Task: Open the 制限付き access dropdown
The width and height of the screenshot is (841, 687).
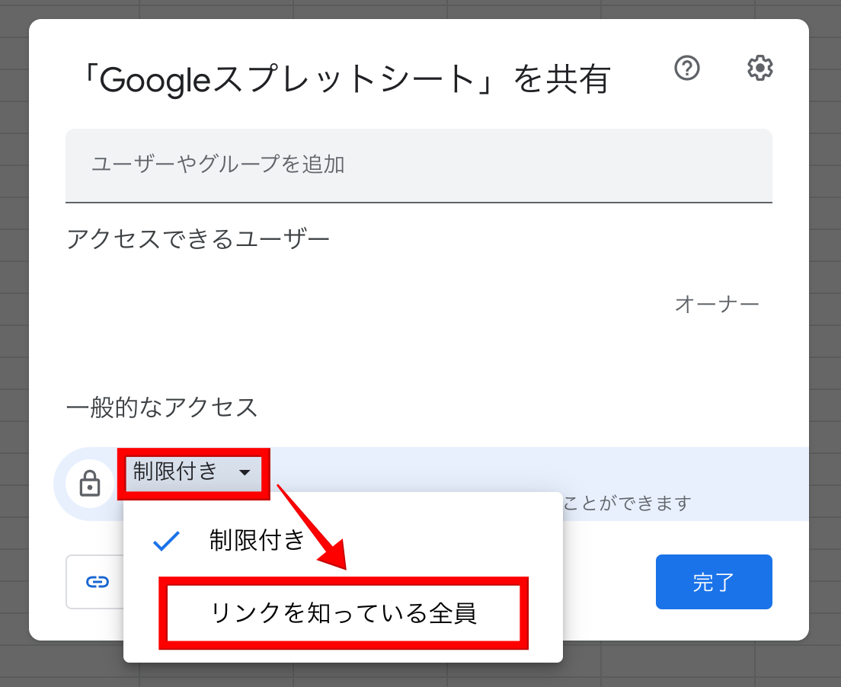Action: pyautogui.click(x=193, y=474)
